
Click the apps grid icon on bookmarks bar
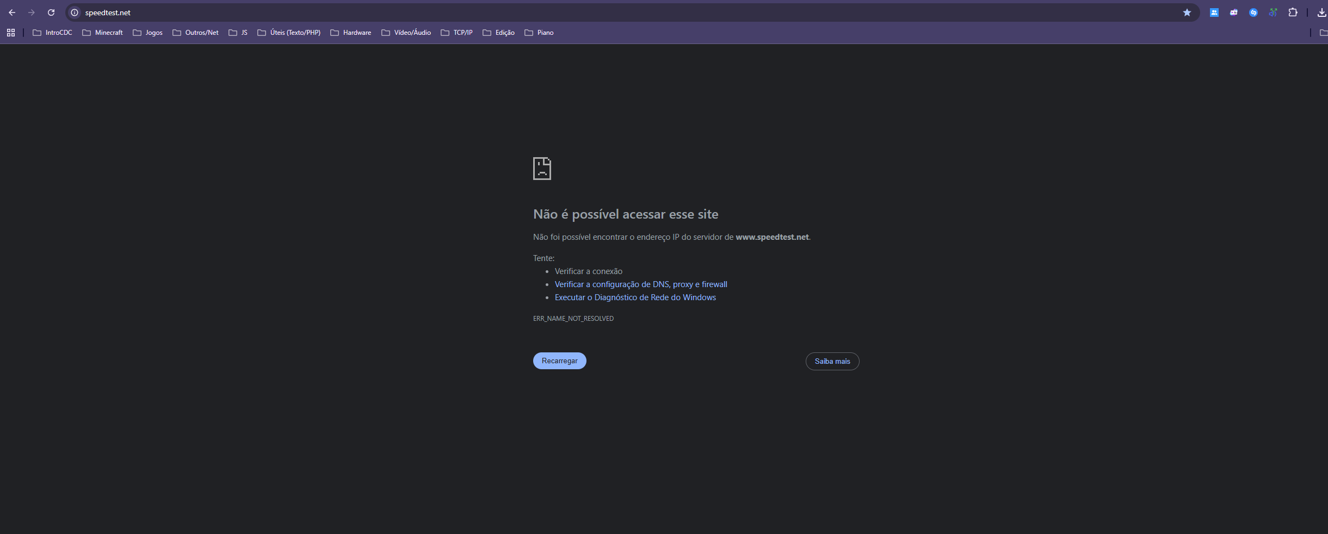pyautogui.click(x=10, y=33)
